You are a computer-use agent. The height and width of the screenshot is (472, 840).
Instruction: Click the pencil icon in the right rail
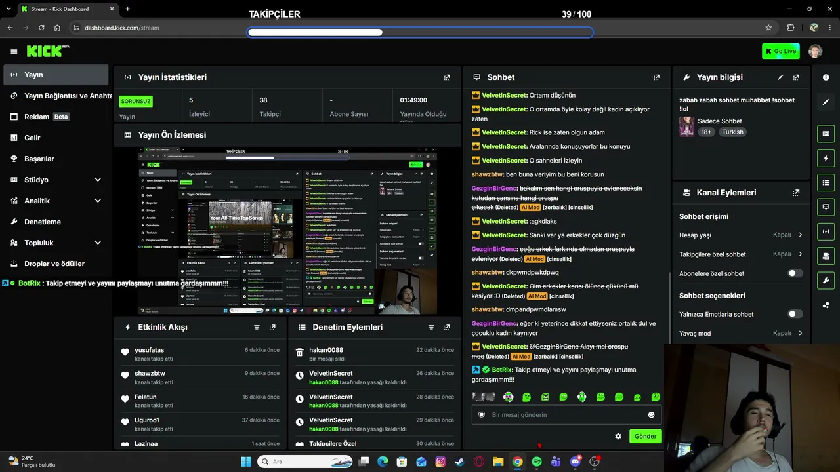pos(826,102)
